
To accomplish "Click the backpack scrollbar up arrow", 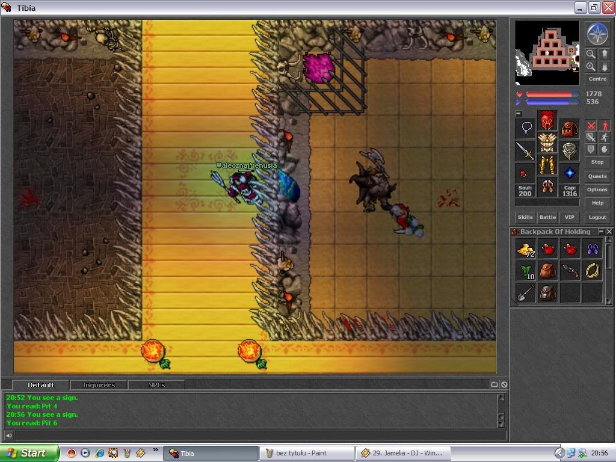I will pyautogui.click(x=609, y=239).
